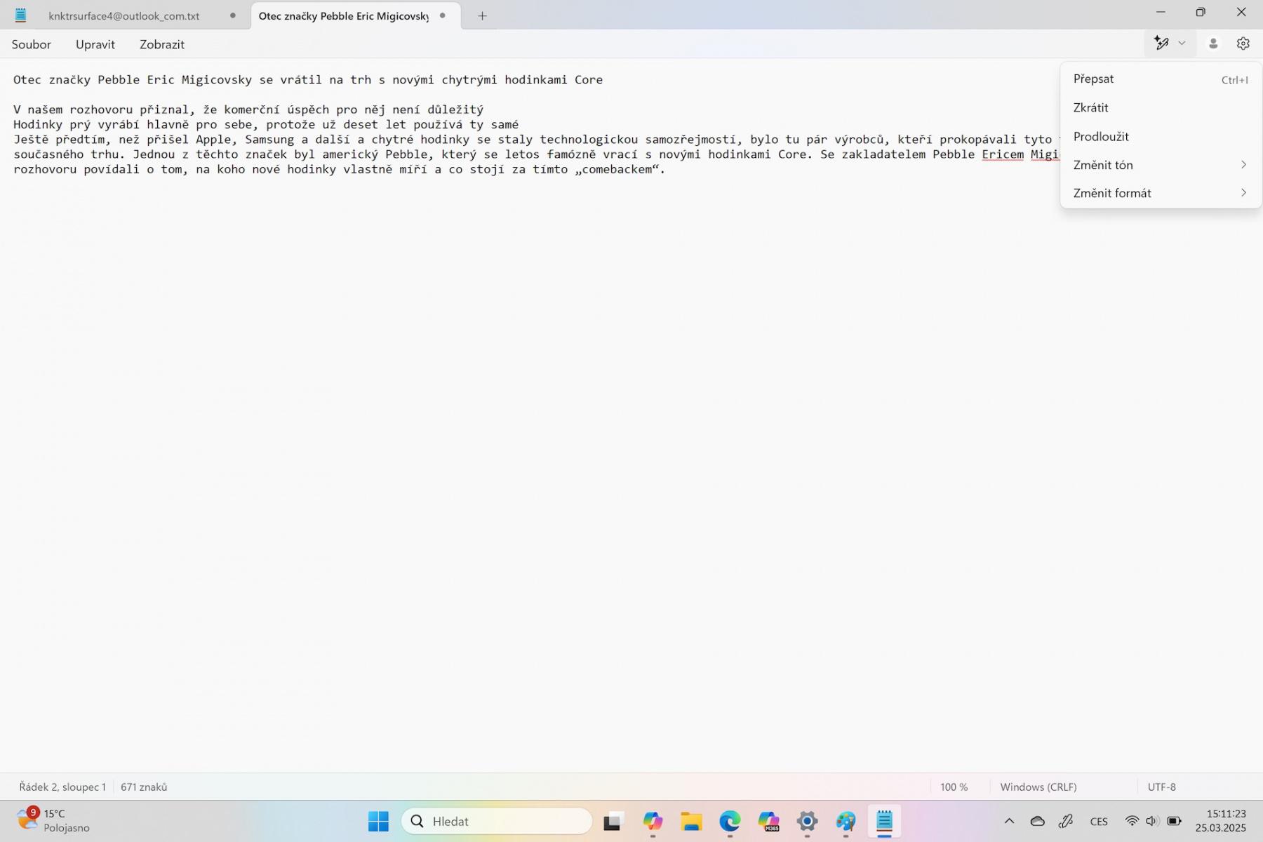
Task: Open OneDrive cloud tray icon
Action: [1038, 821]
